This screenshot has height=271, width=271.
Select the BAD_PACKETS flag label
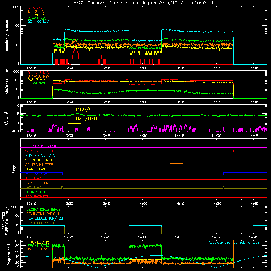[x=37, y=196]
